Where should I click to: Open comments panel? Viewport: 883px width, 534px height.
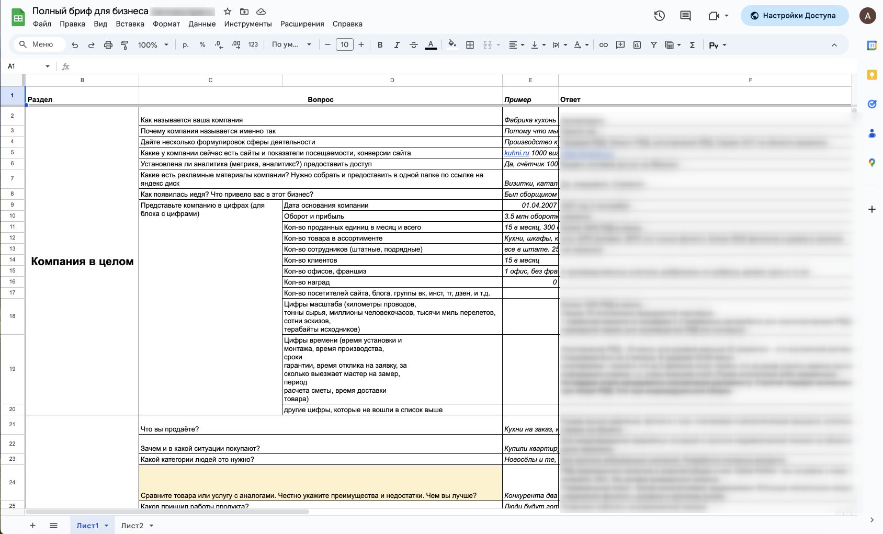[685, 16]
